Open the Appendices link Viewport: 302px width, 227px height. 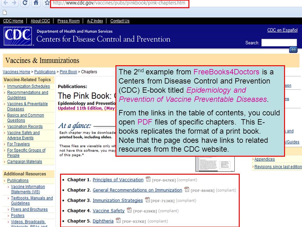pyautogui.click(x=265, y=159)
